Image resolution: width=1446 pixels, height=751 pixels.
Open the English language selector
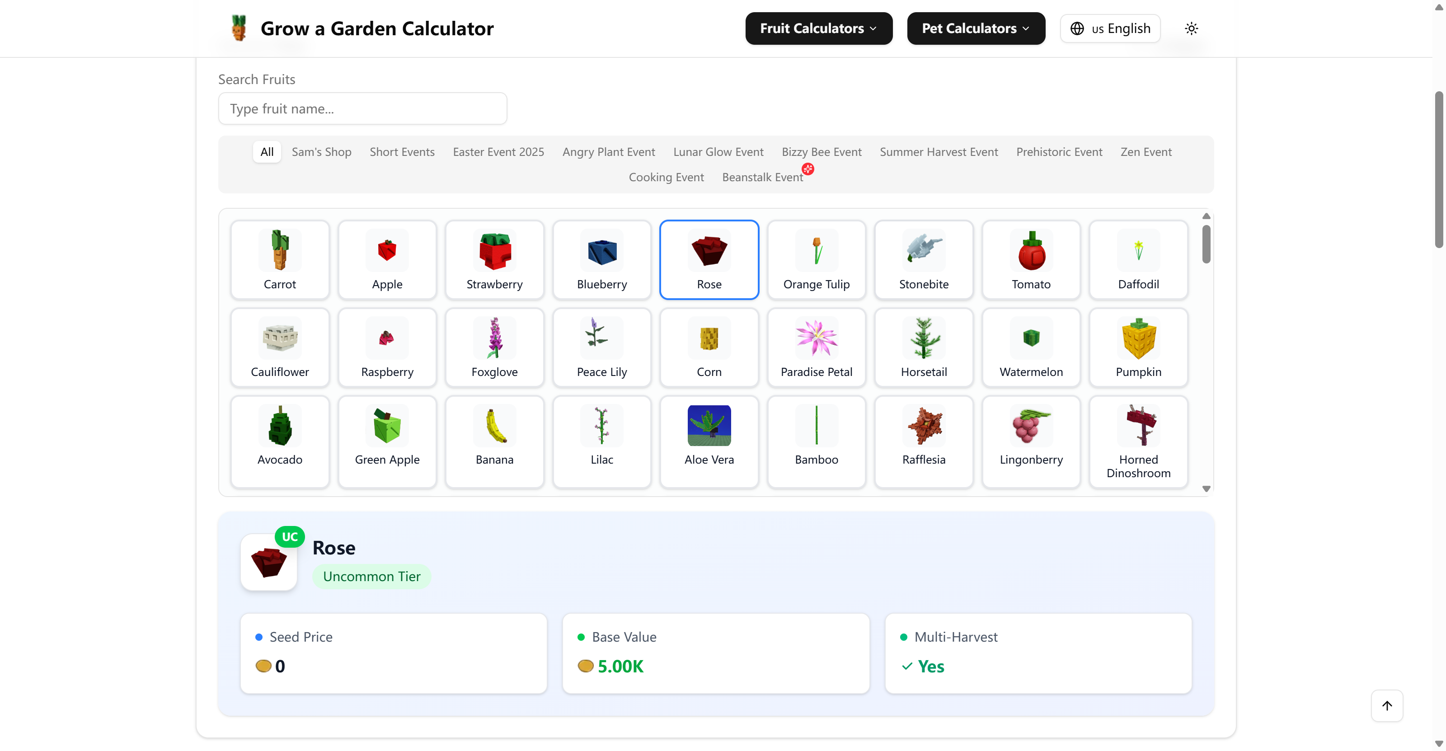1110,28
